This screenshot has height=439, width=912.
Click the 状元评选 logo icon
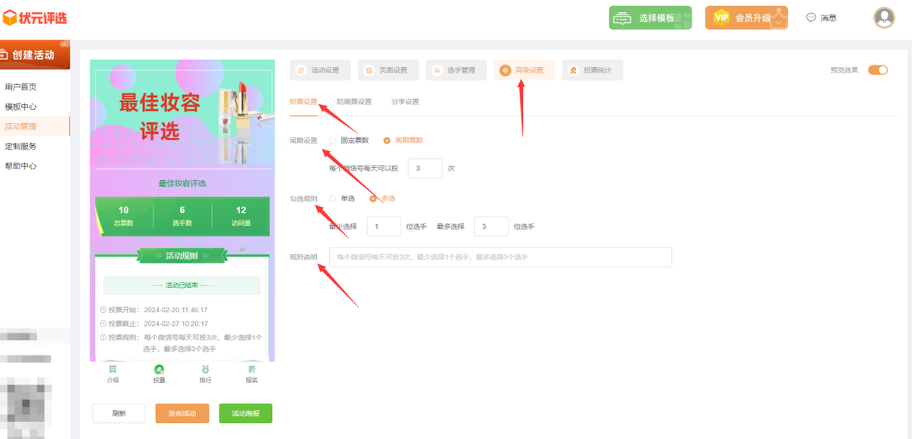click(x=10, y=17)
